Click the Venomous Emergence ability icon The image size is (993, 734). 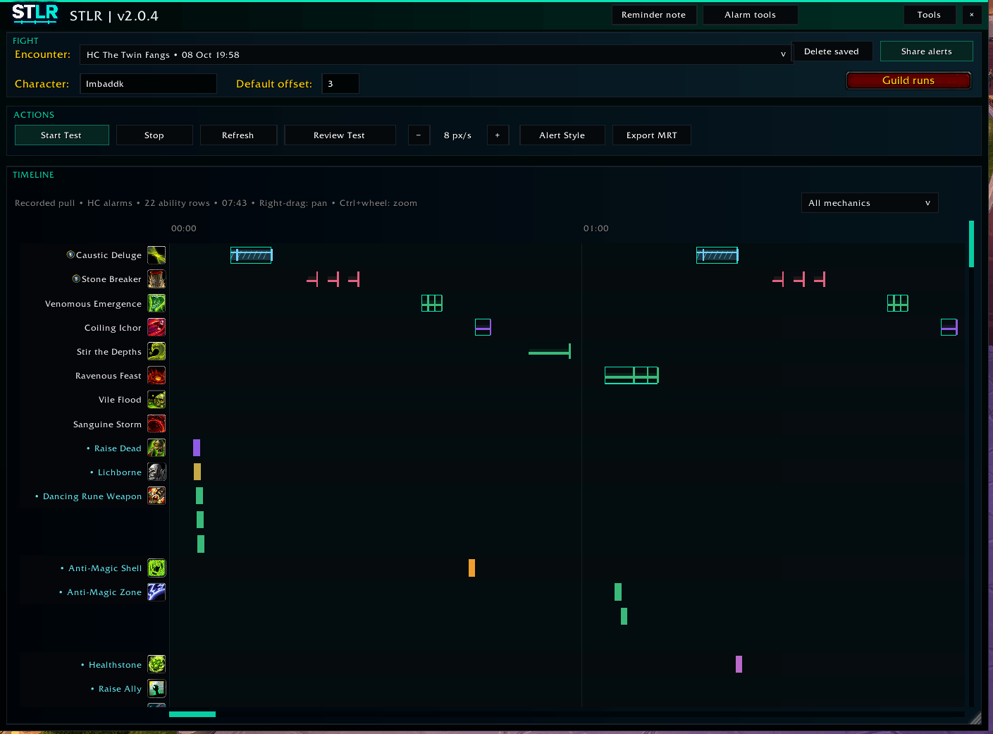[156, 303]
